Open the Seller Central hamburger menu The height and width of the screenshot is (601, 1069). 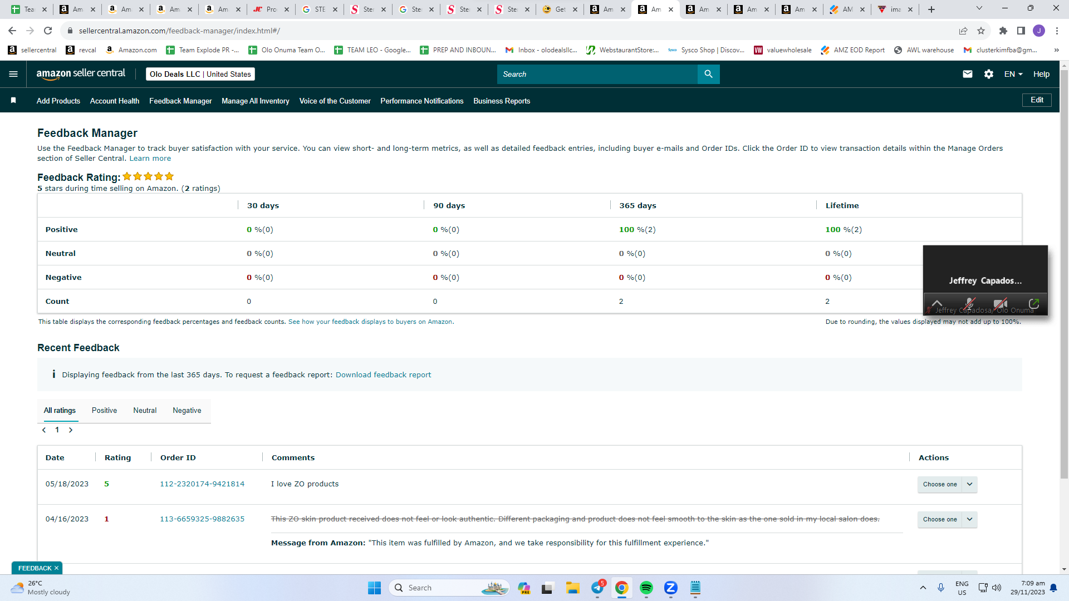point(13,74)
